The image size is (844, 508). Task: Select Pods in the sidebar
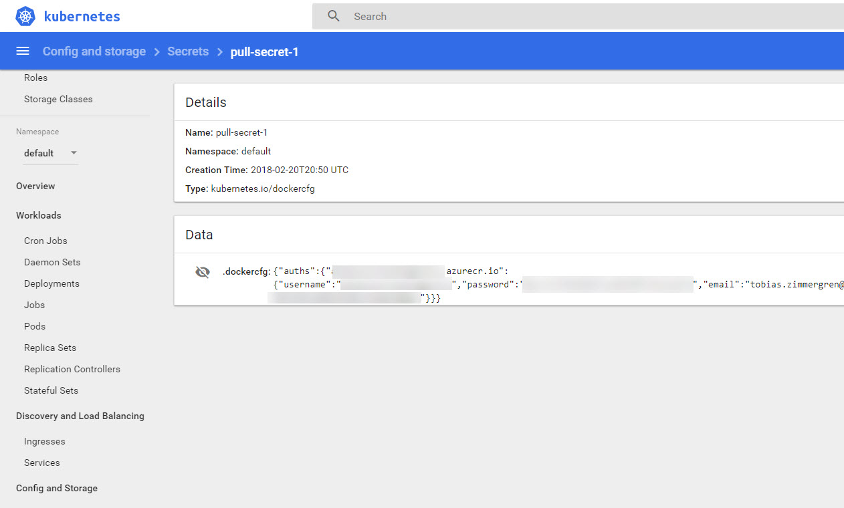point(35,326)
